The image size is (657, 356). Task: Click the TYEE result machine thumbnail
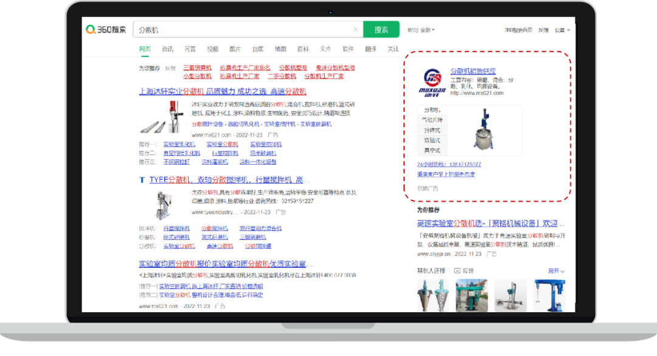(x=162, y=205)
